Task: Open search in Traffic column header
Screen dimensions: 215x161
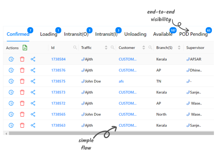Action: click(113, 48)
